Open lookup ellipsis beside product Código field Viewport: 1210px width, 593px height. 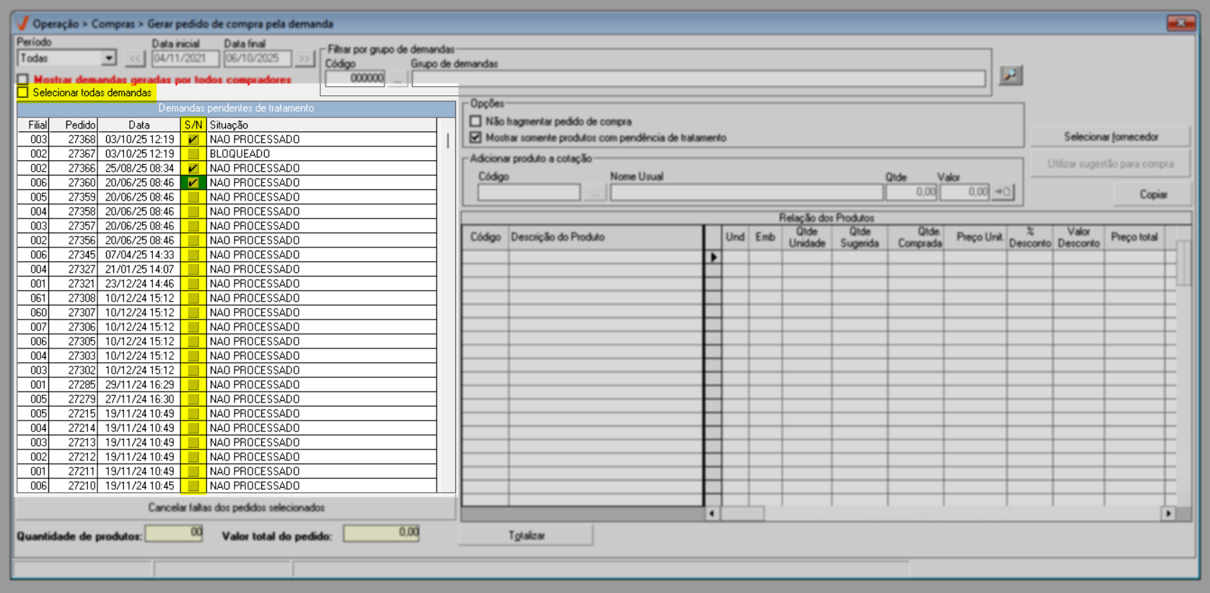point(593,193)
